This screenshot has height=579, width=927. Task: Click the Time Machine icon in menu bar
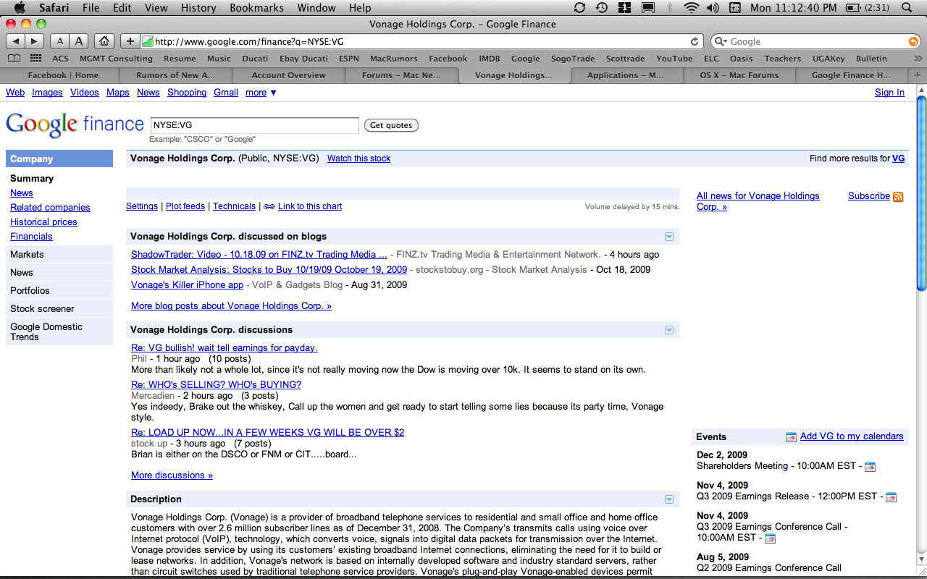602,8
